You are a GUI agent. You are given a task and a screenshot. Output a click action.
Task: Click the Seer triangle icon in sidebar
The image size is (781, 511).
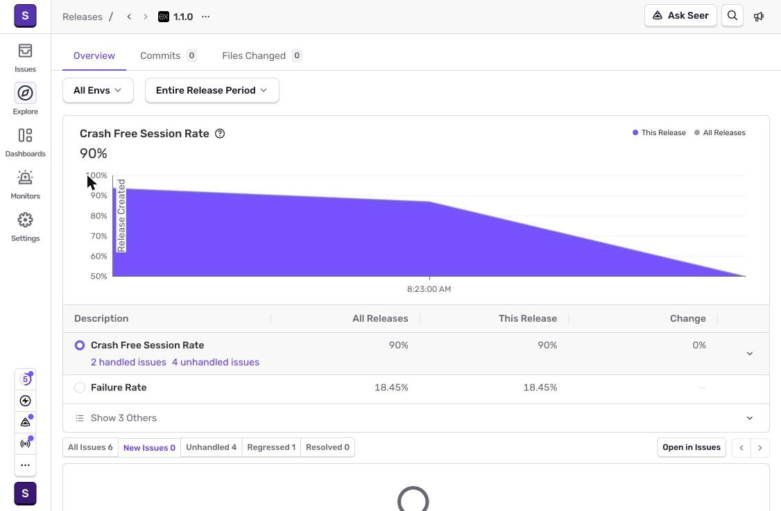(x=26, y=422)
